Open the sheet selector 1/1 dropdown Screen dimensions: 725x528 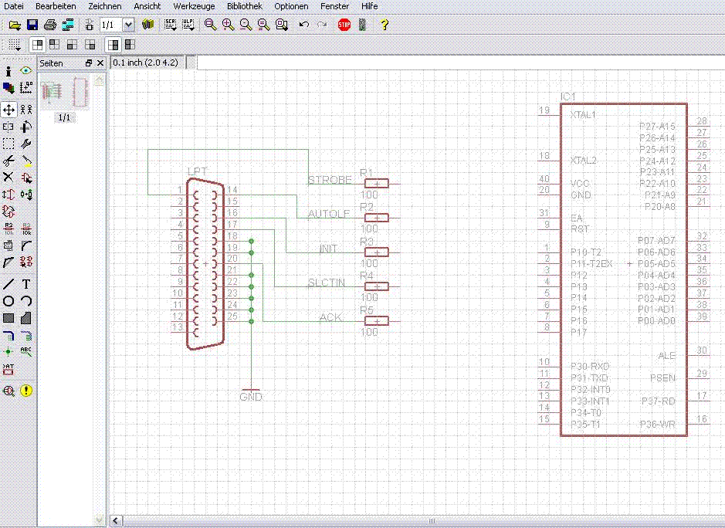click(x=128, y=25)
